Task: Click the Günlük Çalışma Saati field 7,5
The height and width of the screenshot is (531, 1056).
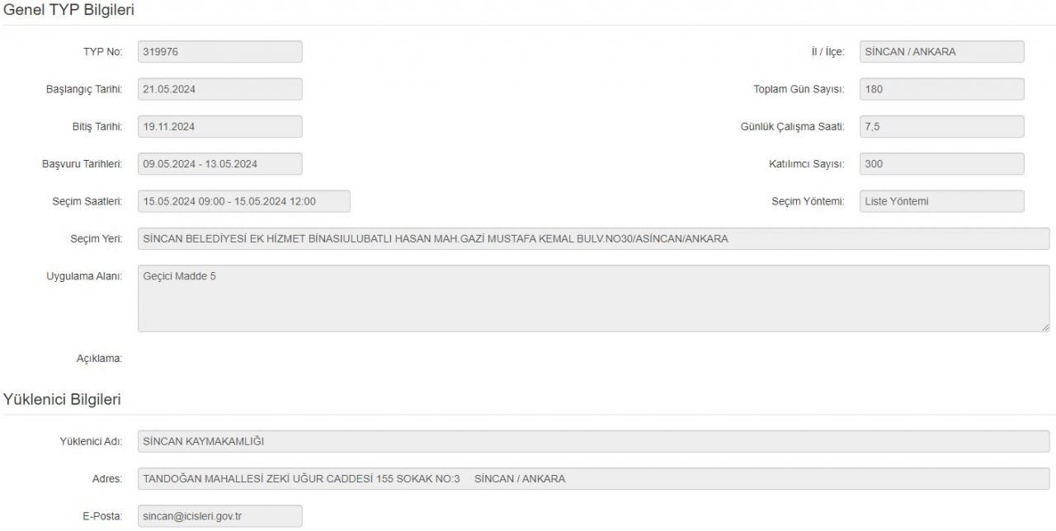Action: (941, 127)
